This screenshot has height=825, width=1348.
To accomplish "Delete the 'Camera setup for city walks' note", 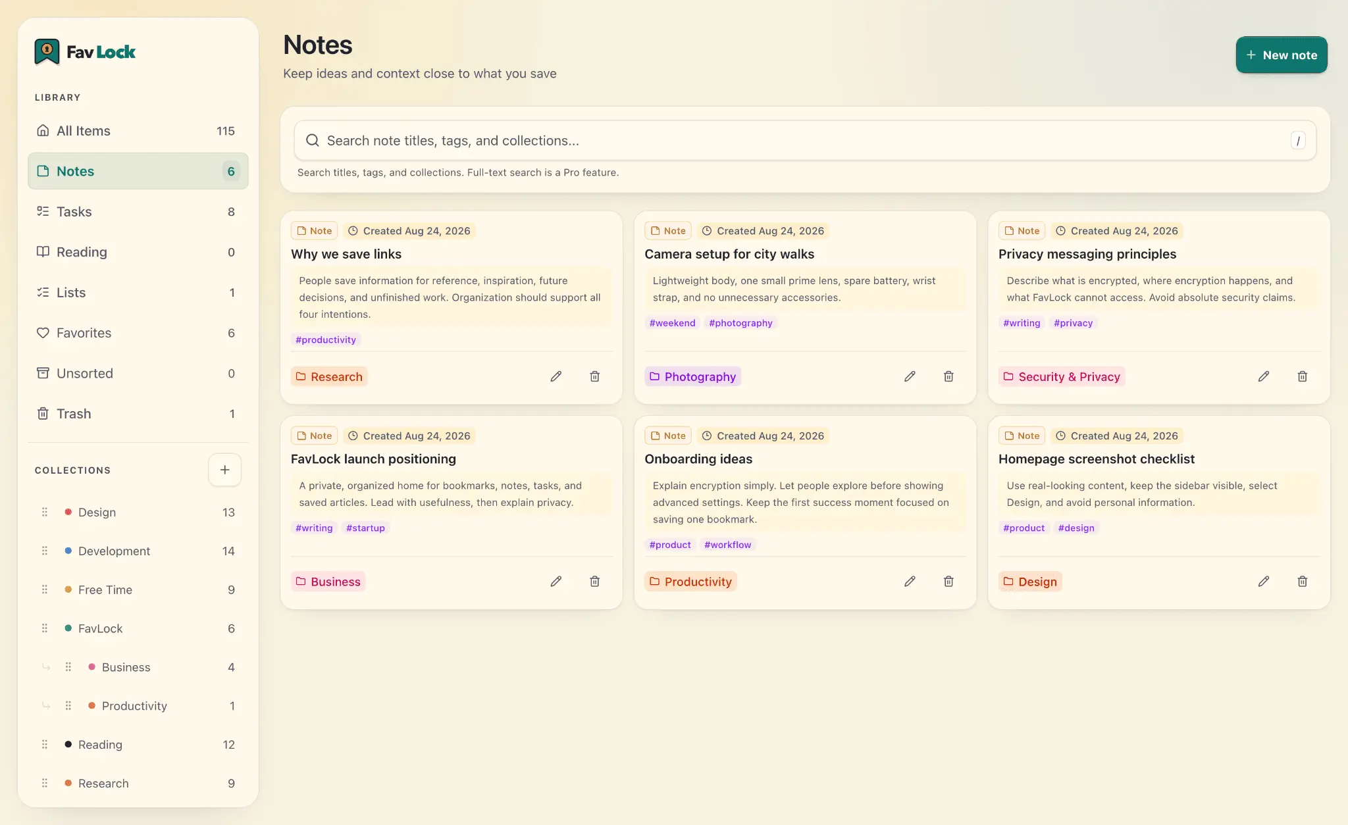I will click(948, 376).
